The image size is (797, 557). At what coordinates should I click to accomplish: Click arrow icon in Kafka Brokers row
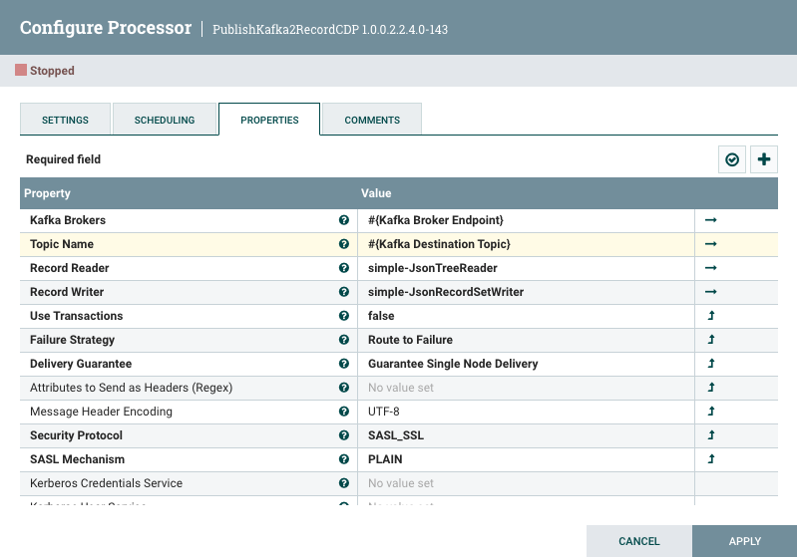click(x=711, y=220)
